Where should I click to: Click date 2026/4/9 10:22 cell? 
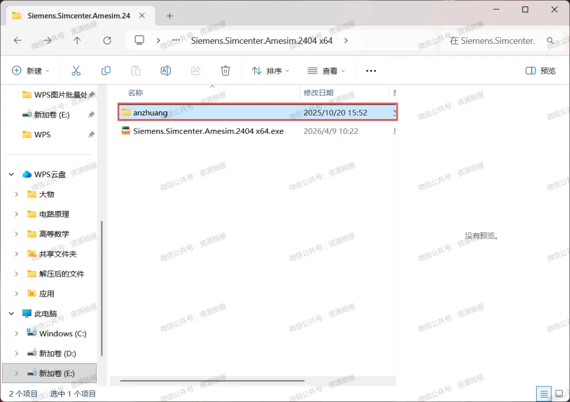pyautogui.click(x=331, y=131)
